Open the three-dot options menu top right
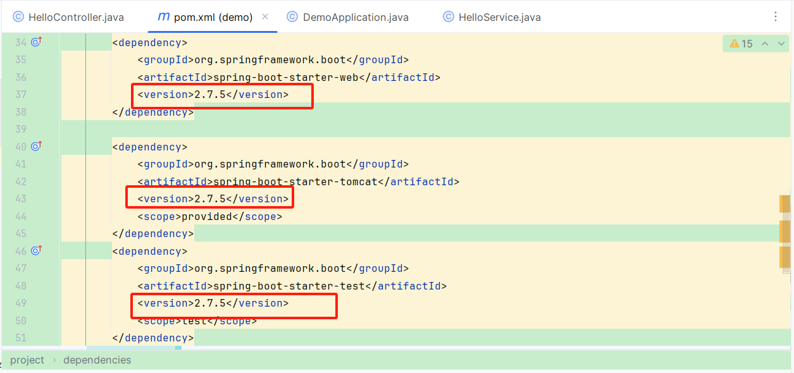Viewport: 794px width, 373px height. (x=776, y=16)
